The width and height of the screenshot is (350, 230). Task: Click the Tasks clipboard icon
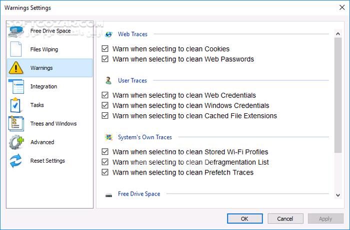[x=16, y=105]
